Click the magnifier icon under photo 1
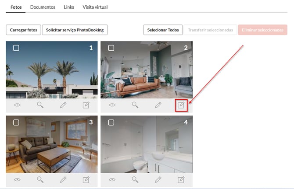 pyautogui.click(x=40, y=105)
